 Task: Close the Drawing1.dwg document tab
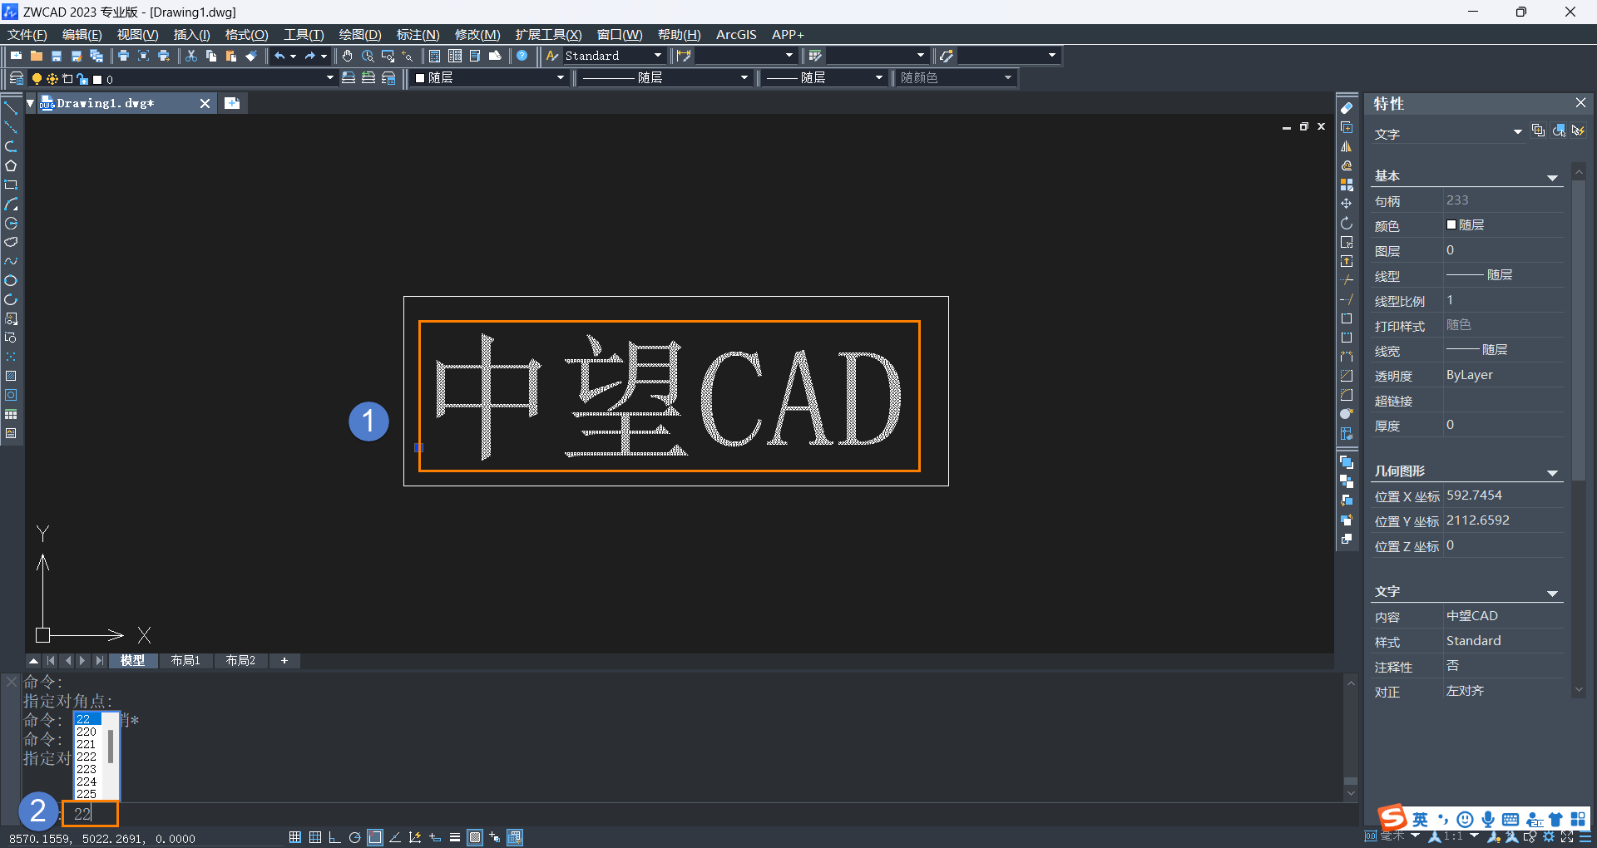pos(205,103)
